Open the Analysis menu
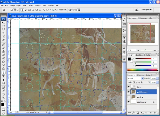 tap(38, 6)
